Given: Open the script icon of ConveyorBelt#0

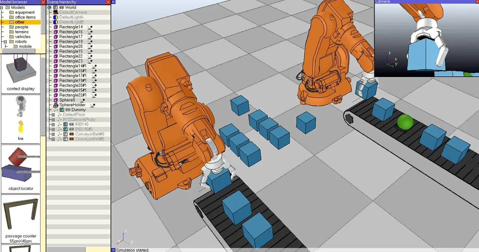Looking at the screenshot, I should coord(65,134).
